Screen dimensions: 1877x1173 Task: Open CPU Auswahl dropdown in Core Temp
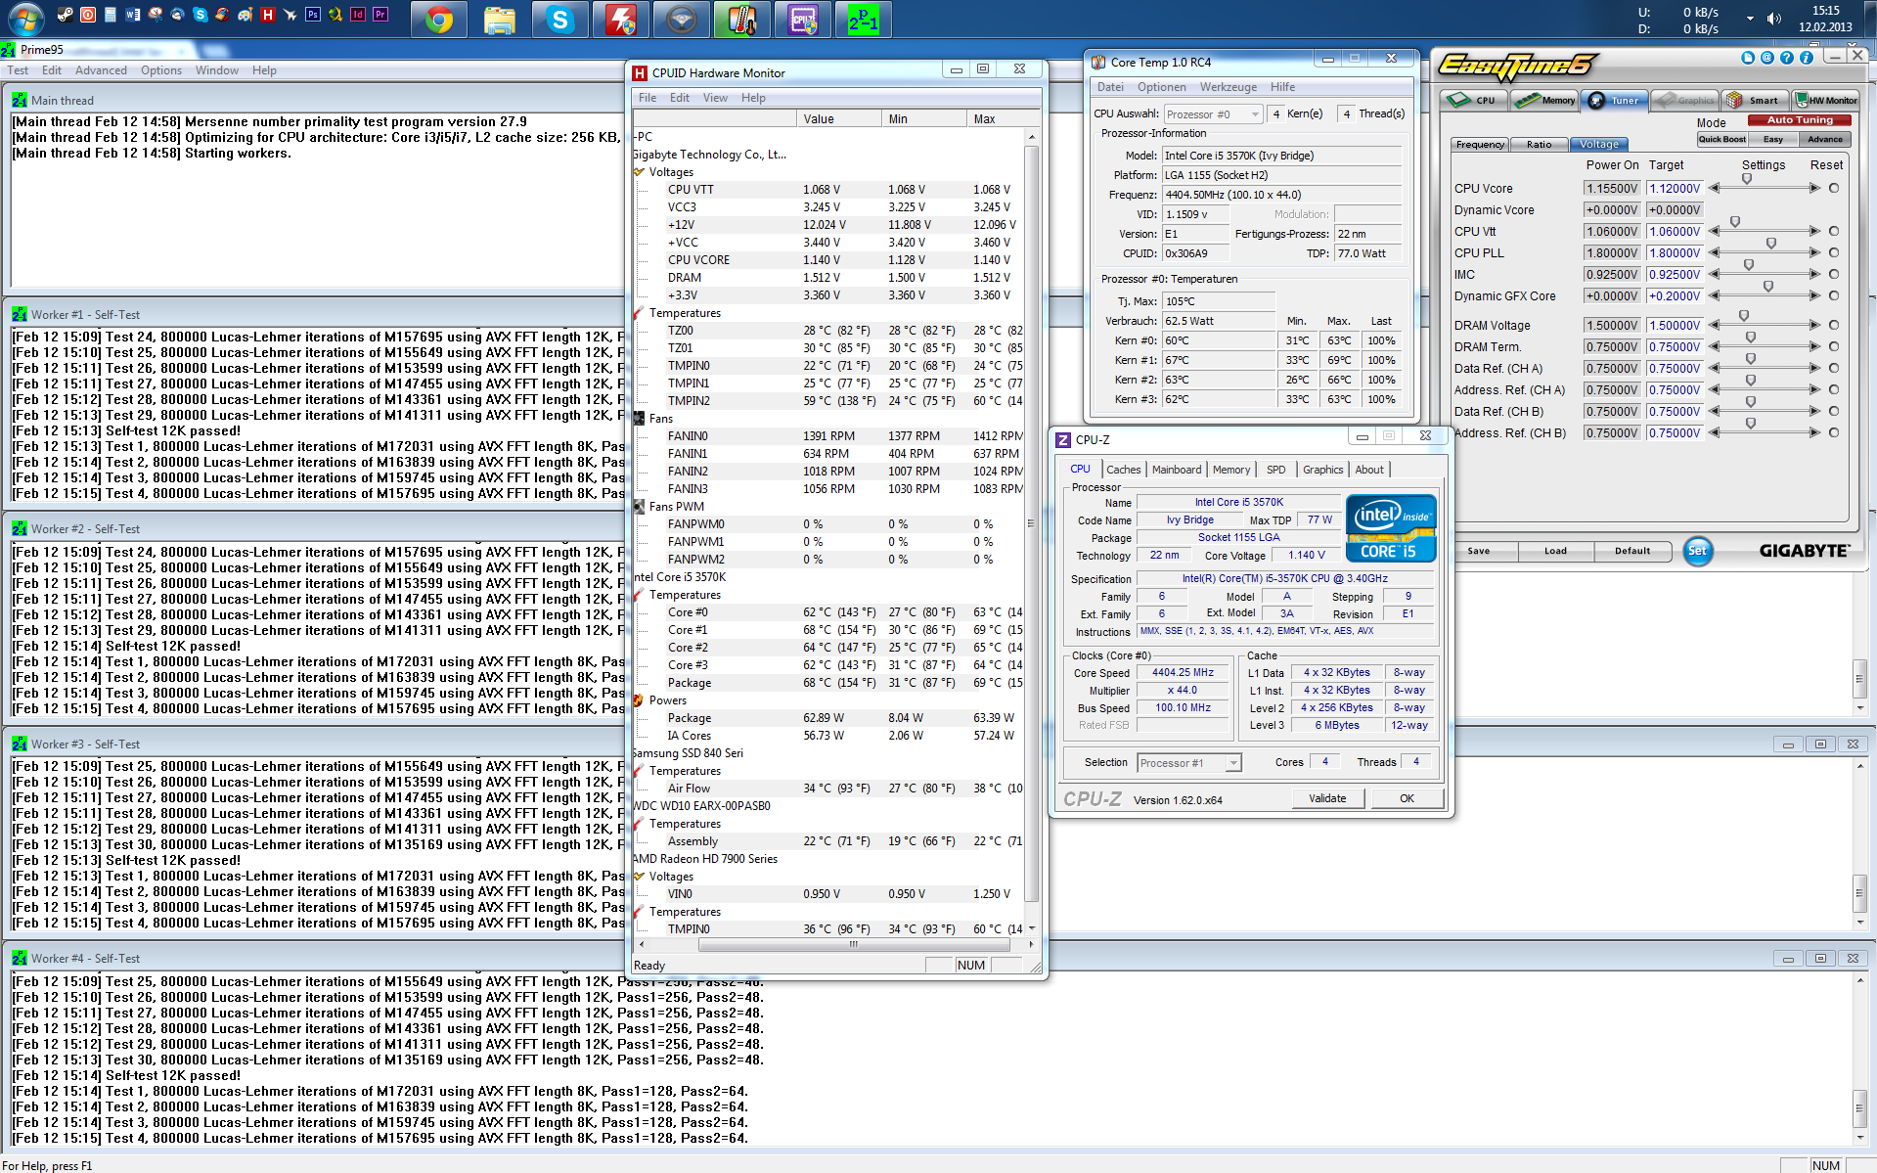point(1213,114)
